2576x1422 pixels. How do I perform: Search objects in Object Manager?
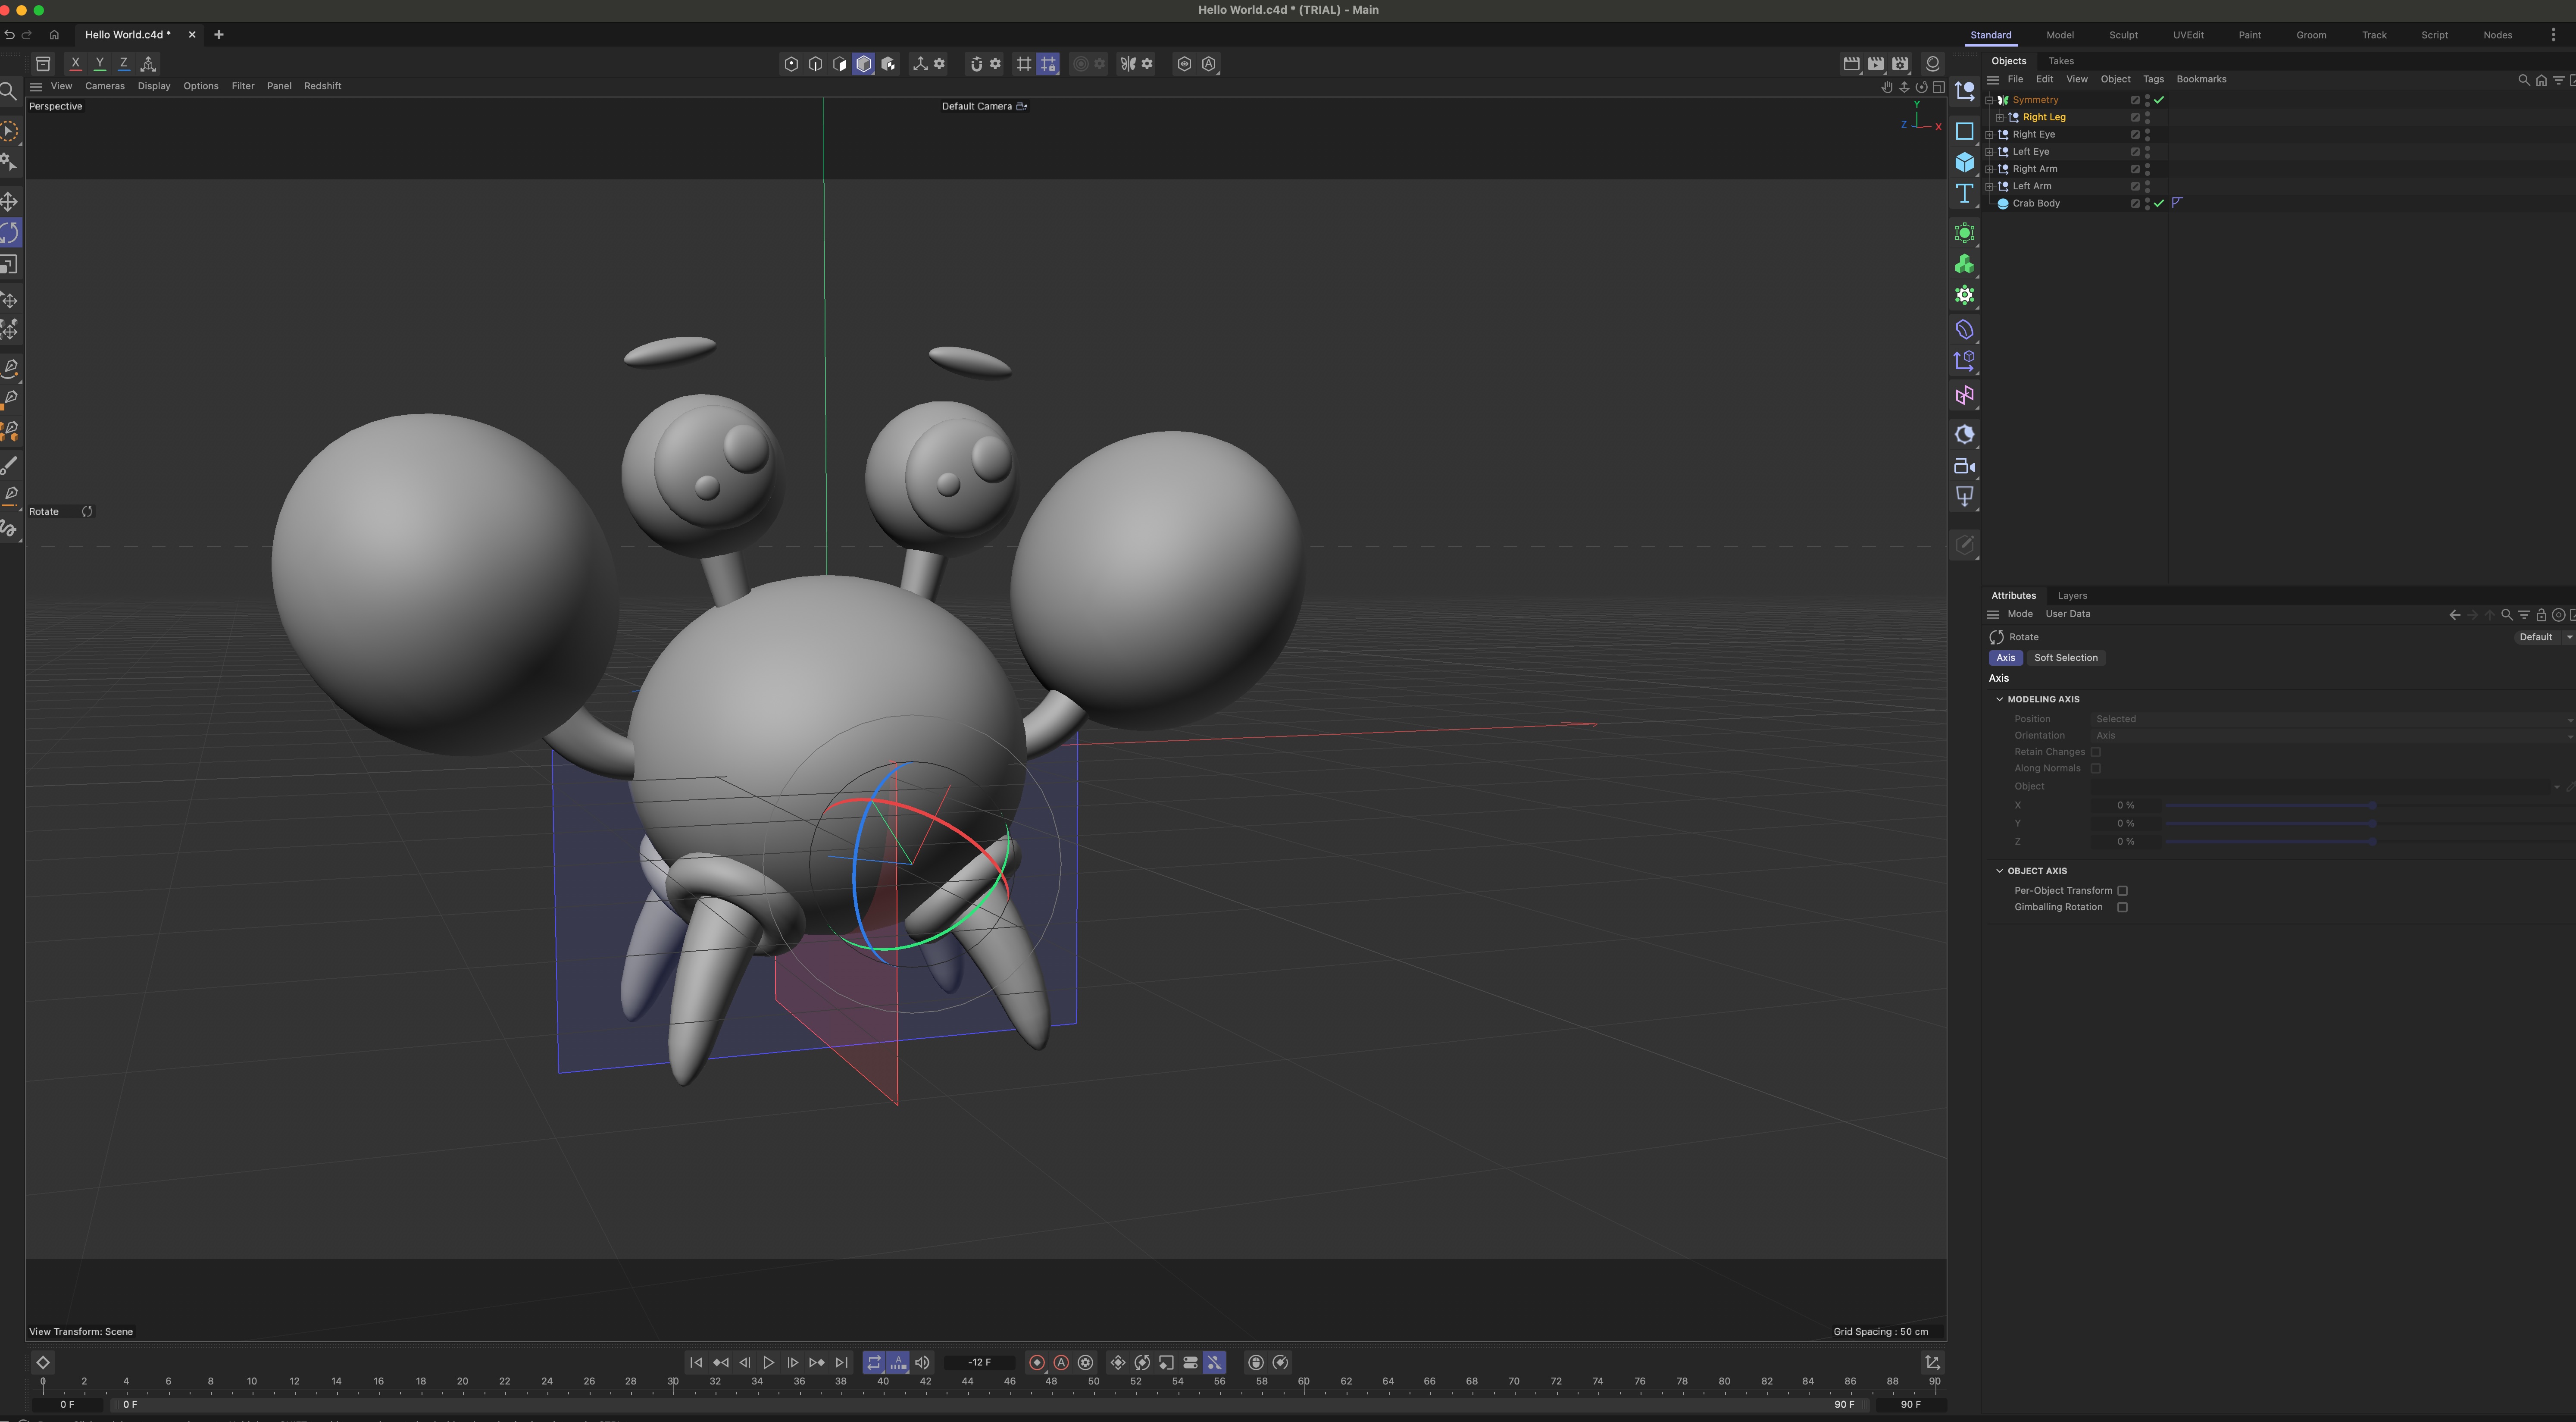[x=2523, y=80]
